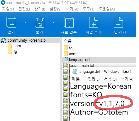Click the ZIP archive icon in tree
139x121 pixels.
point(4,40)
